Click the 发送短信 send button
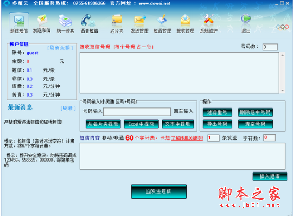Viewport: 294px width, 216px height. point(159,192)
